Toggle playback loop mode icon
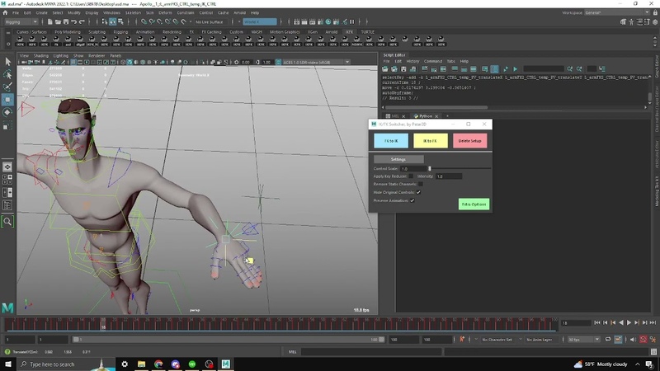This screenshot has width=660, height=371. tap(608, 339)
